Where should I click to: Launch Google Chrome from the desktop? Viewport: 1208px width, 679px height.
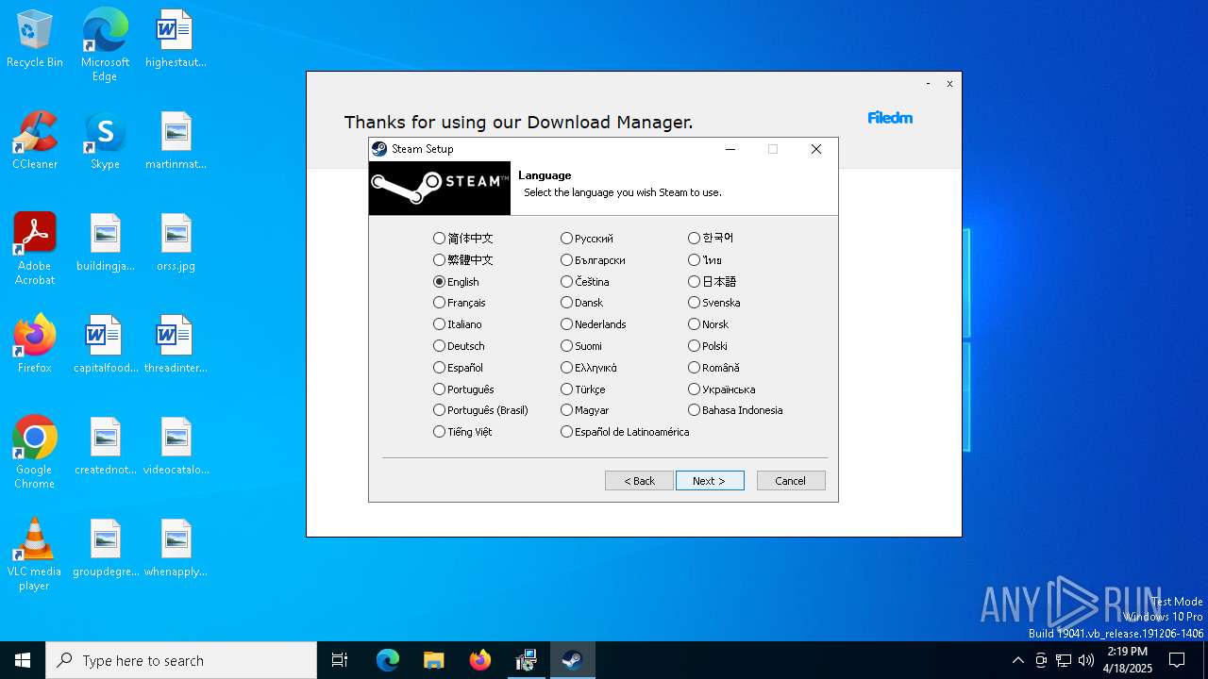pyautogui.click(x=35, y=453)
